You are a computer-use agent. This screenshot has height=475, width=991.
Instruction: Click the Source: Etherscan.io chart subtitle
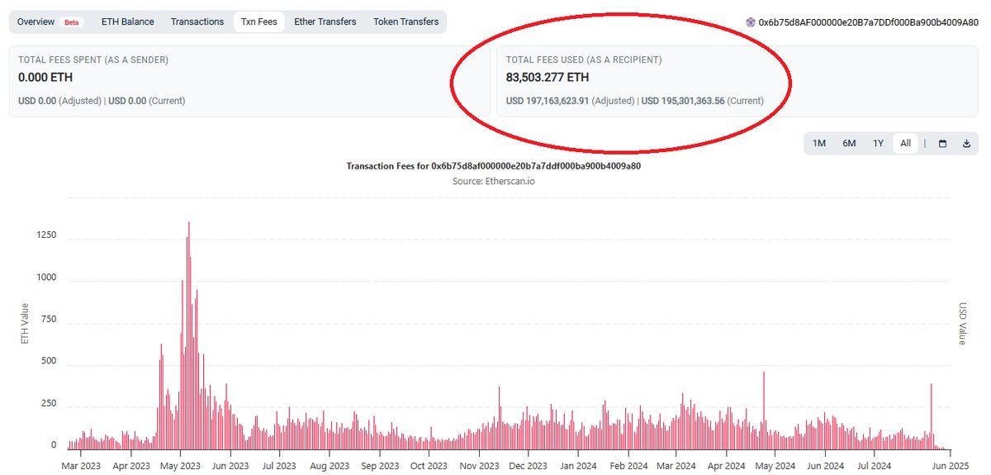pyautogui.click(x=493, y=181)
